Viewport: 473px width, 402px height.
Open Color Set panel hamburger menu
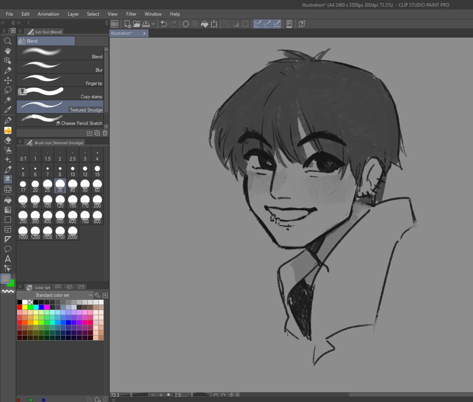tap(20, 287)
